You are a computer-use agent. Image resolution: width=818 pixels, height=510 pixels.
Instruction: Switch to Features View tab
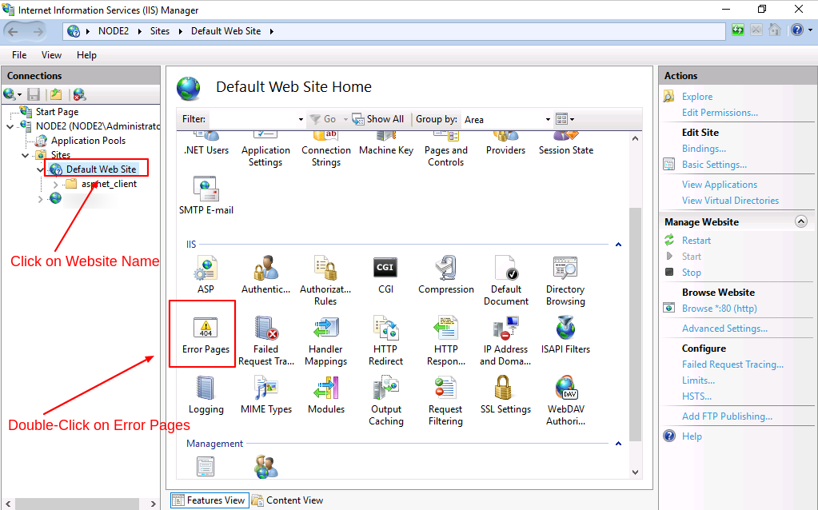coord(209,500)
